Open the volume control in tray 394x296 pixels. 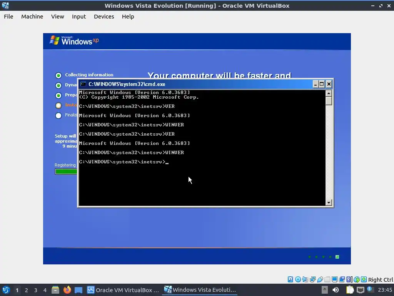336,290
